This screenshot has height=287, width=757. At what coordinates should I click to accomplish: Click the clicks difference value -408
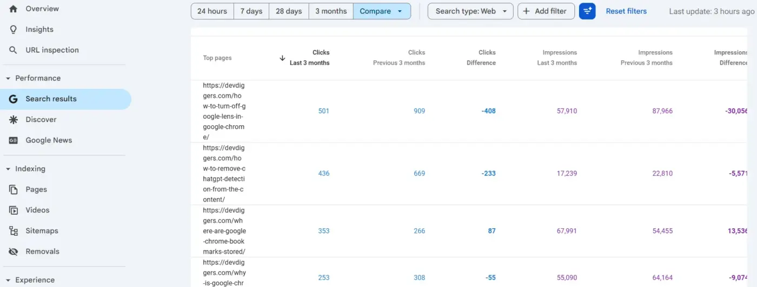[488, 111]
